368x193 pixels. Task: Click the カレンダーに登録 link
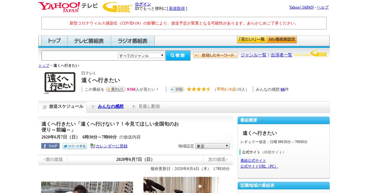[x=112, y=146]
